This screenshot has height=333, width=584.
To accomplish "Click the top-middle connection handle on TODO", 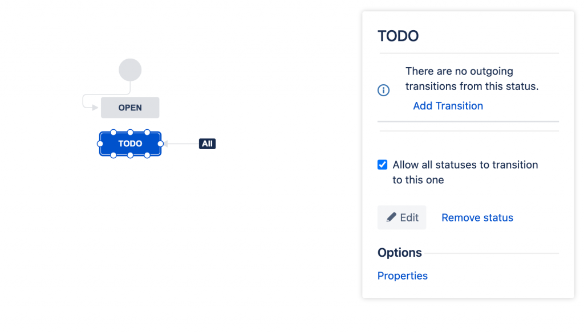I will pos(130,133).
